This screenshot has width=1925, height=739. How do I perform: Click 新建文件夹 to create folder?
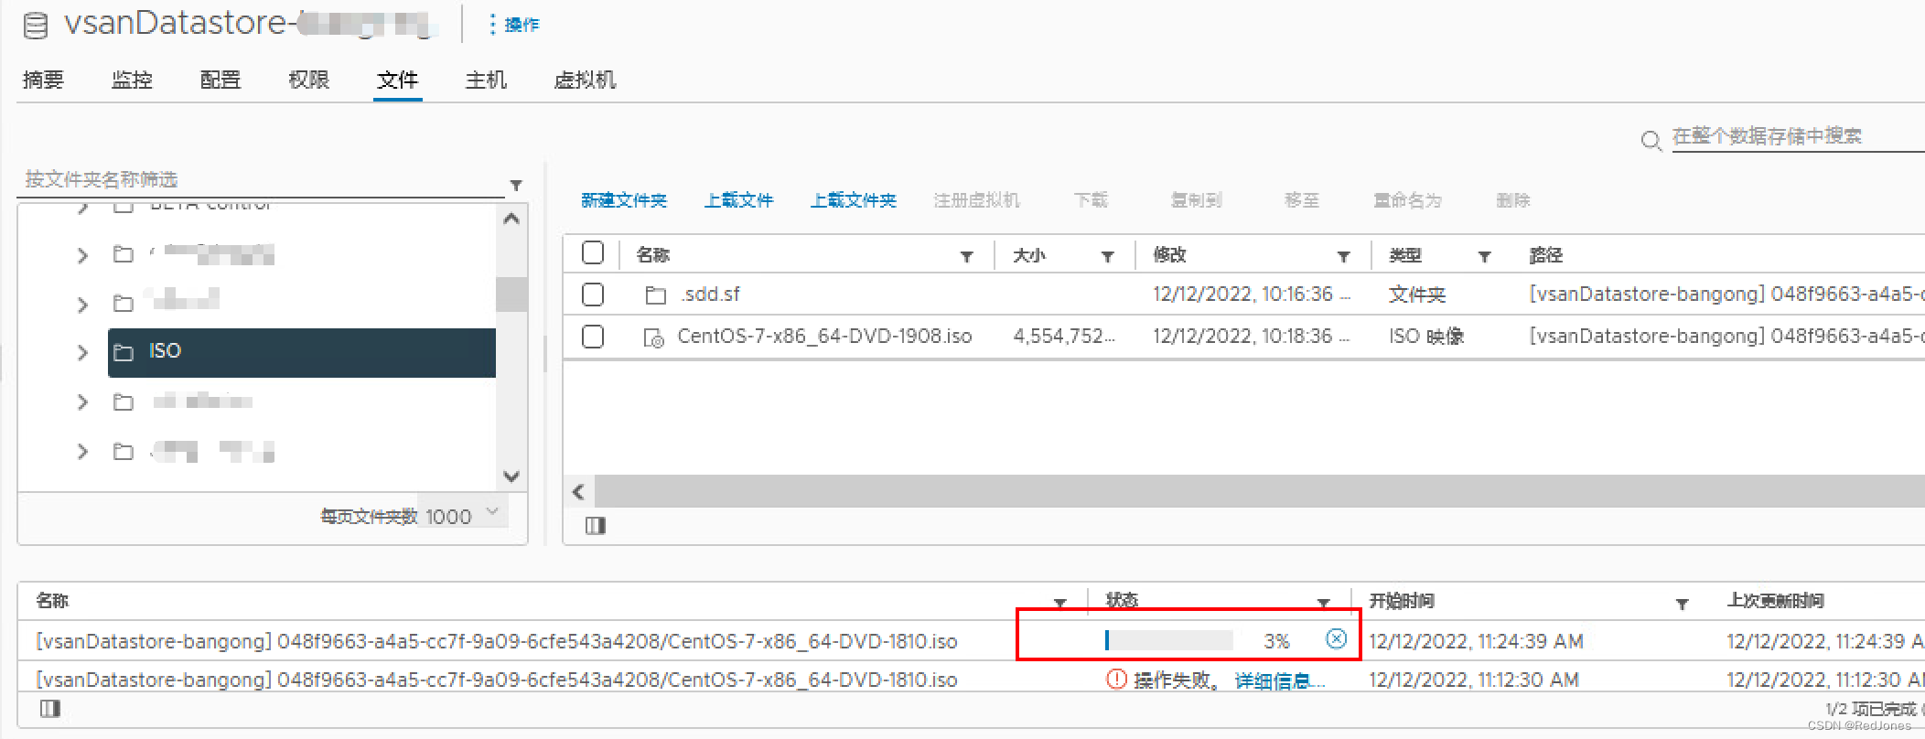pos(624,200)
